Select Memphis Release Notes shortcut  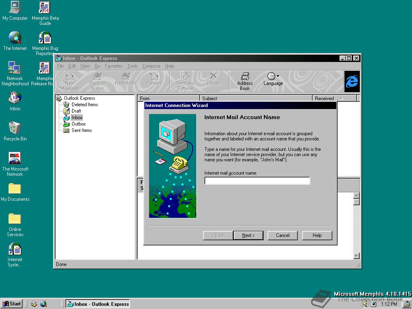[x=43, y=74]
